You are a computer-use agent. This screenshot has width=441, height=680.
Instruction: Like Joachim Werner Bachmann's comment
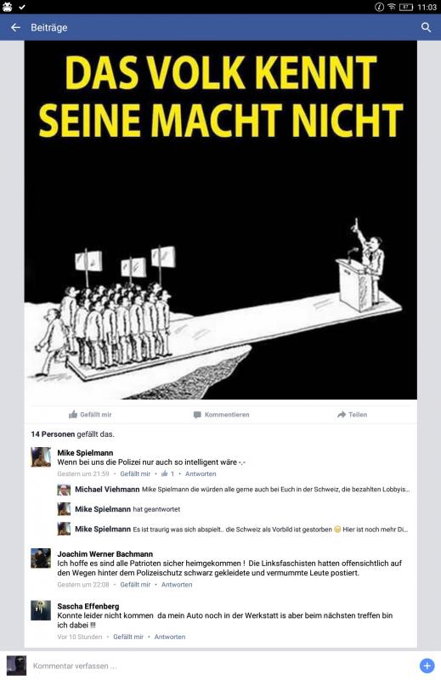click(135, 585)
